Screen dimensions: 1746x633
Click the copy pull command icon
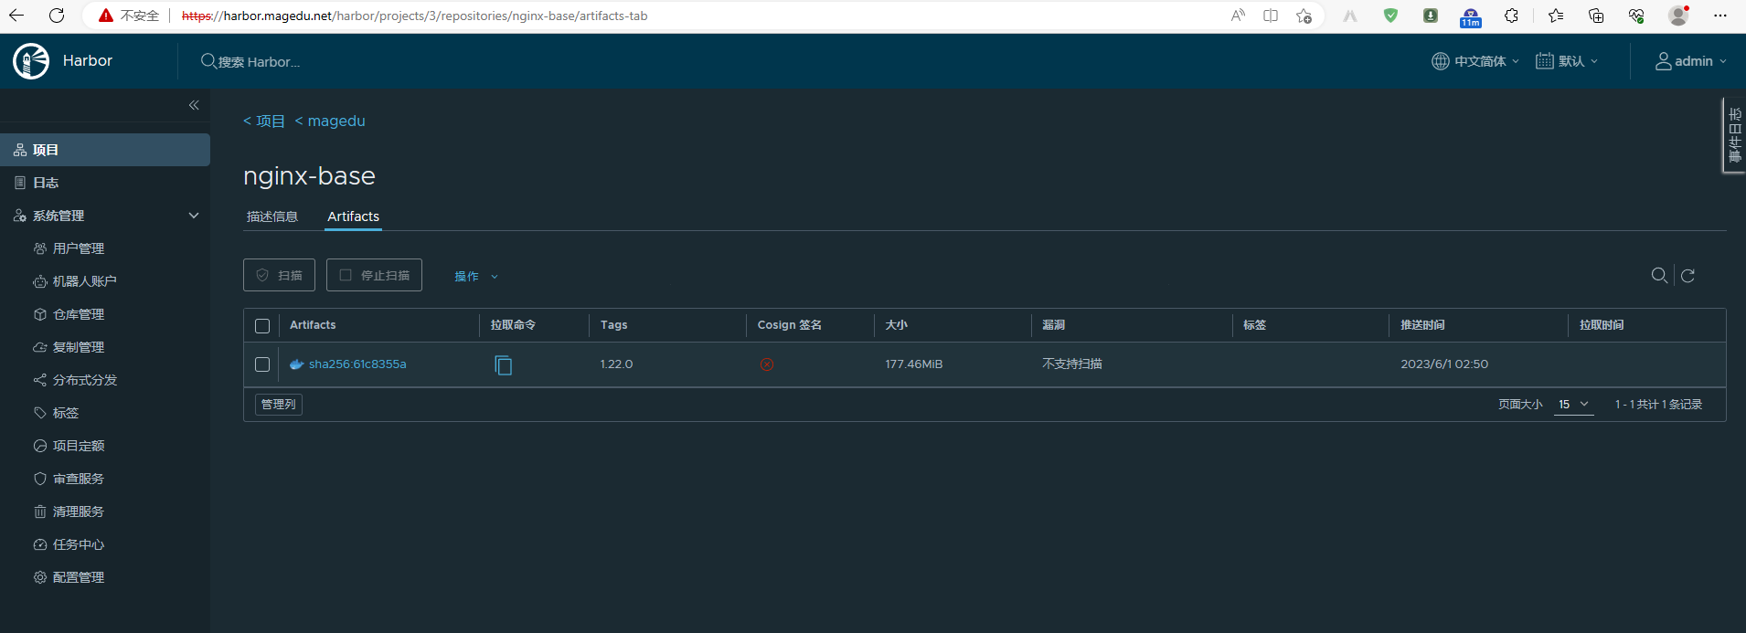click(503, 365)
